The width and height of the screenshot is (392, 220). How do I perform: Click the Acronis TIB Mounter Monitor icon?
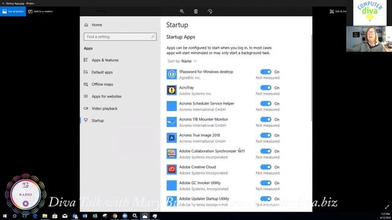point(171,122)
